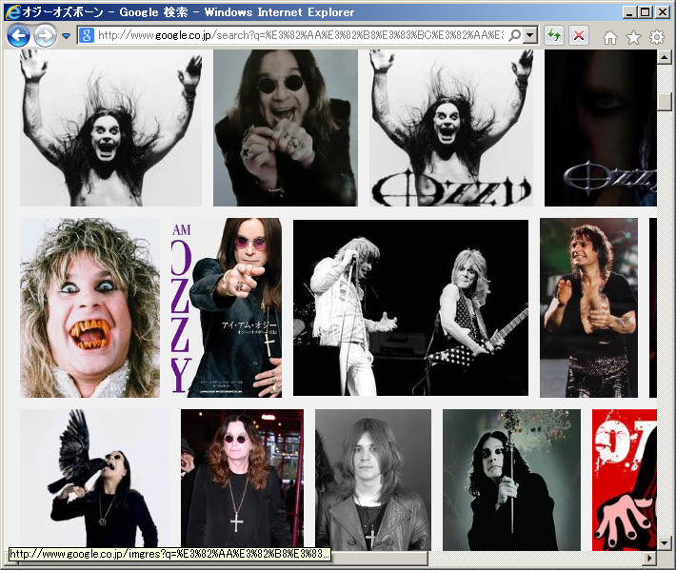Open Favorites with the star icon
The width and height of the screenshot is (676, 570).
(x=633, y=37)
